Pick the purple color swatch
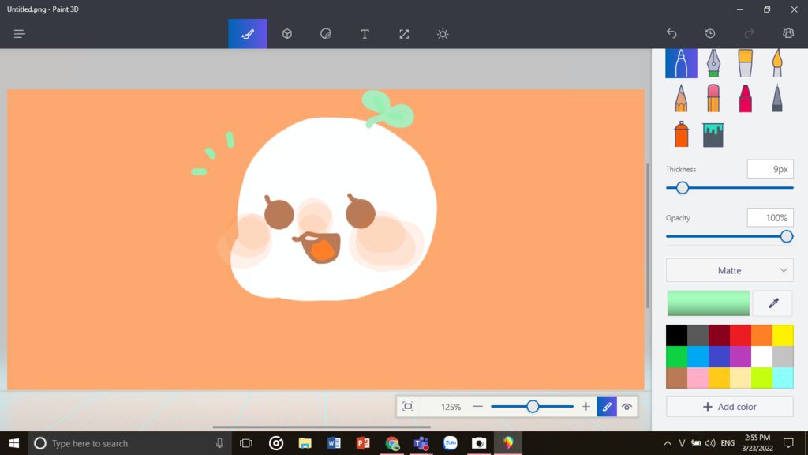Image resolution: width=808 pixels, height=455 pixels. click(740, 356)
